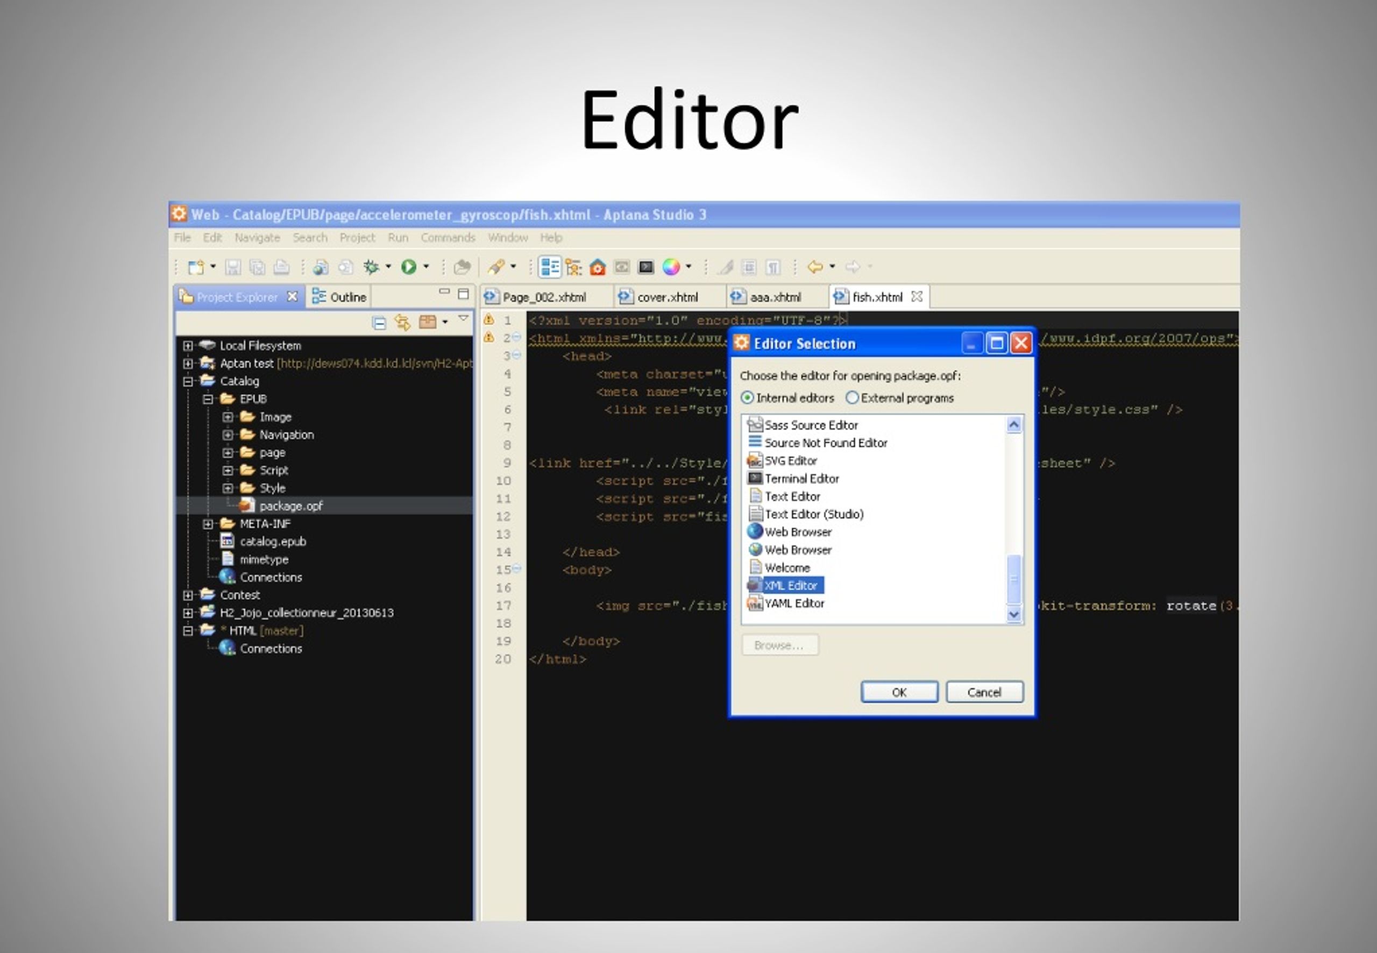Expand the Local Filesystem node
This screenshot has width=1377, height=953.
(x=188, y=346)
